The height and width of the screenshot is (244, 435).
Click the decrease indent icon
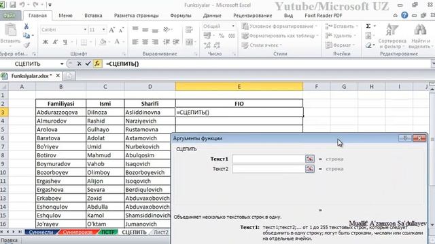click(x=166, y=42)
